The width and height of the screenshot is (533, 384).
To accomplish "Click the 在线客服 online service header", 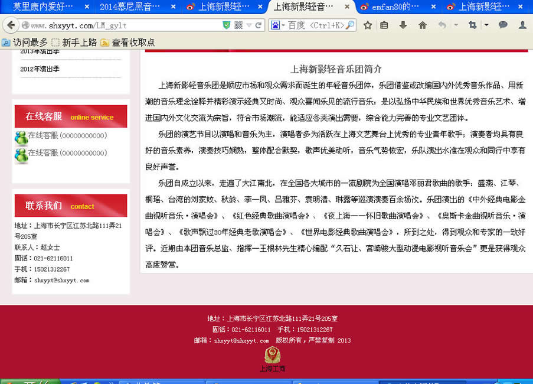I will click(x=71, y=116).
